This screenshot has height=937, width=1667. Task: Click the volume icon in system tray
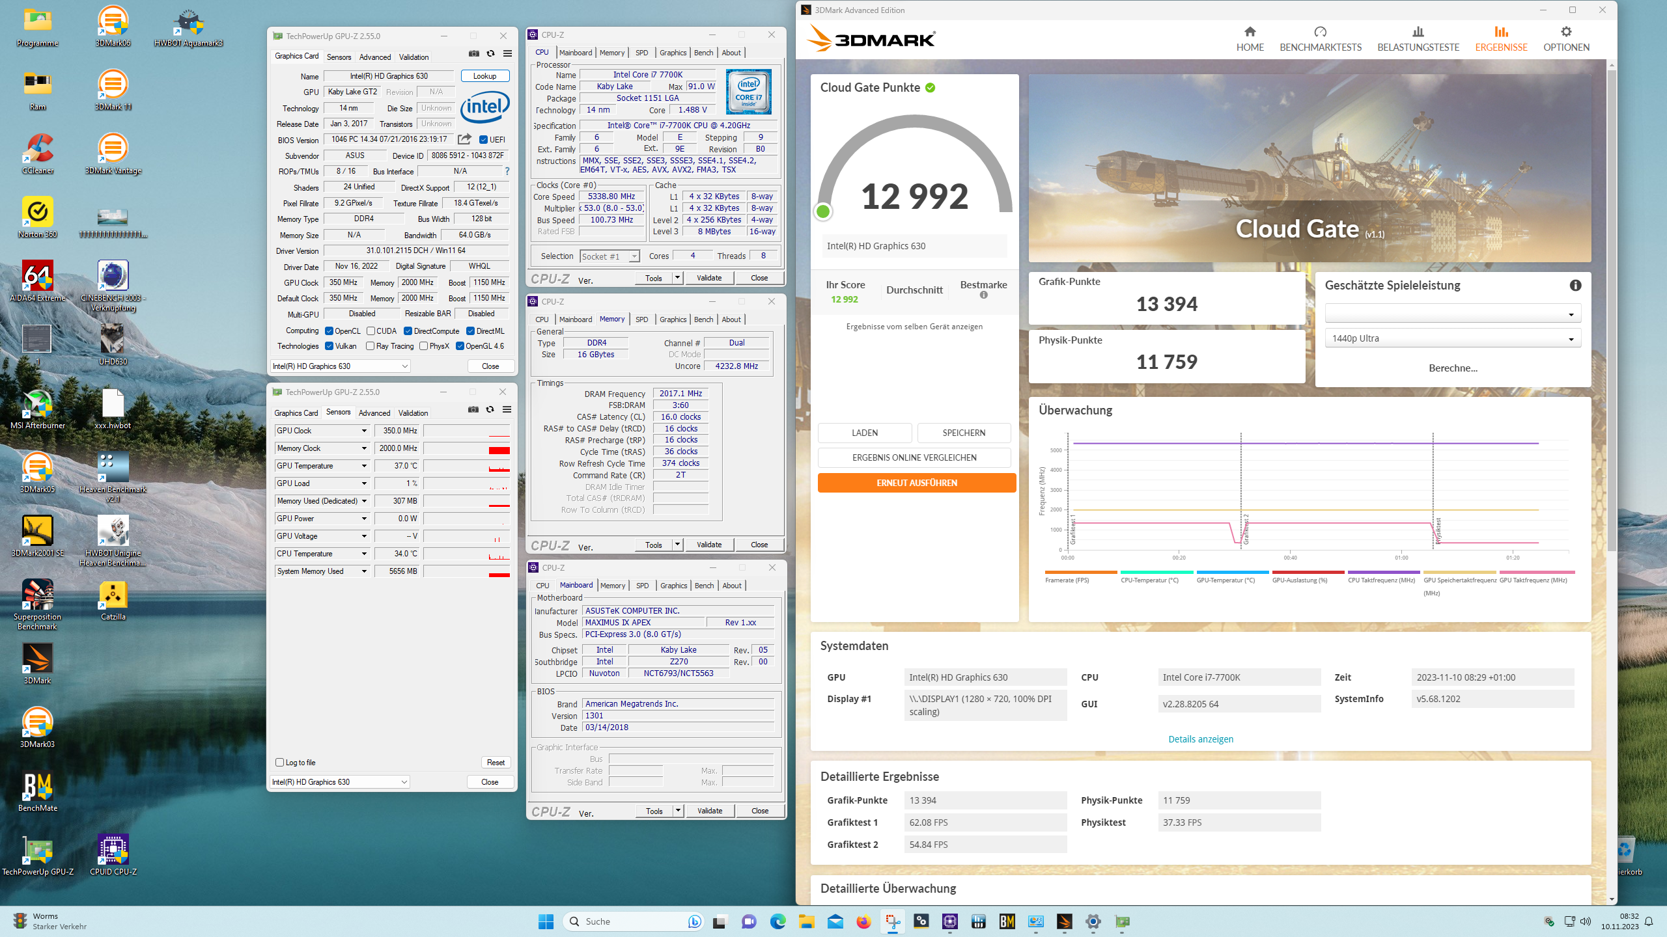(1586, 921)
